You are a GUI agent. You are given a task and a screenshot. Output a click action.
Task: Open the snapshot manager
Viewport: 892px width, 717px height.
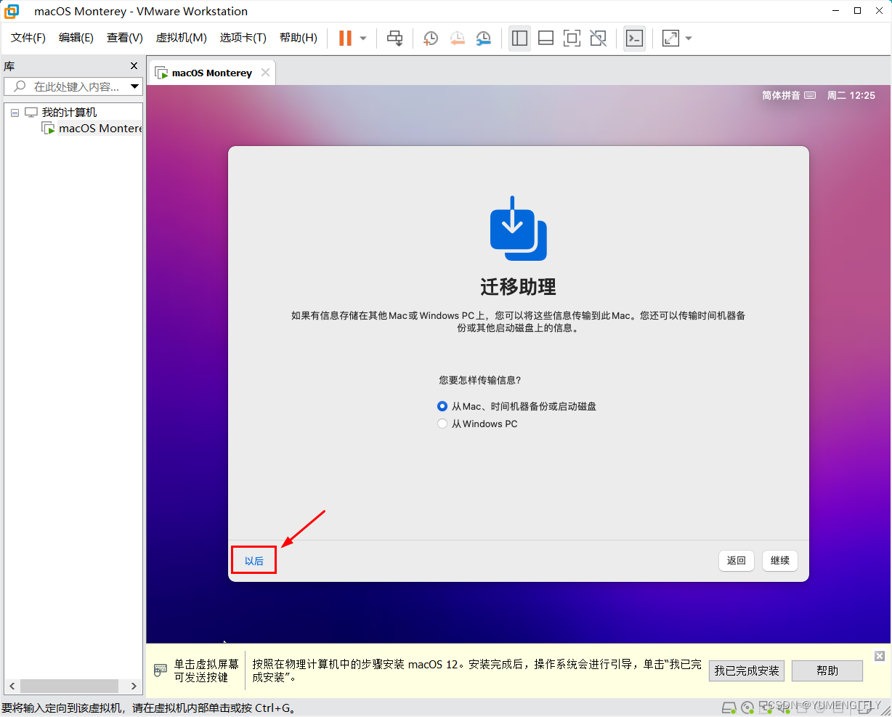click(483, 38)
